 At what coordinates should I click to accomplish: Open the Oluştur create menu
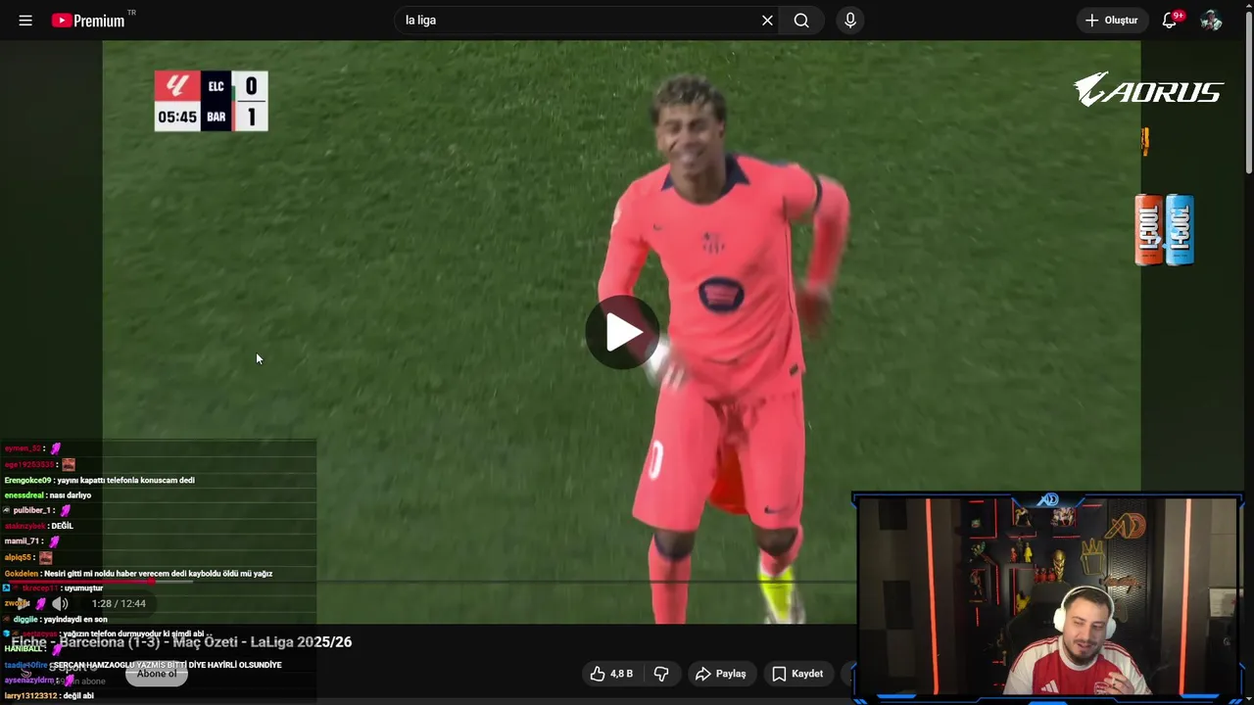pyautogui.click(x=1112, y=21)
